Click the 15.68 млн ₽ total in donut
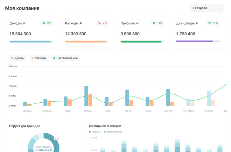Screen dimensions: 231x152 (x=44, y=150)
